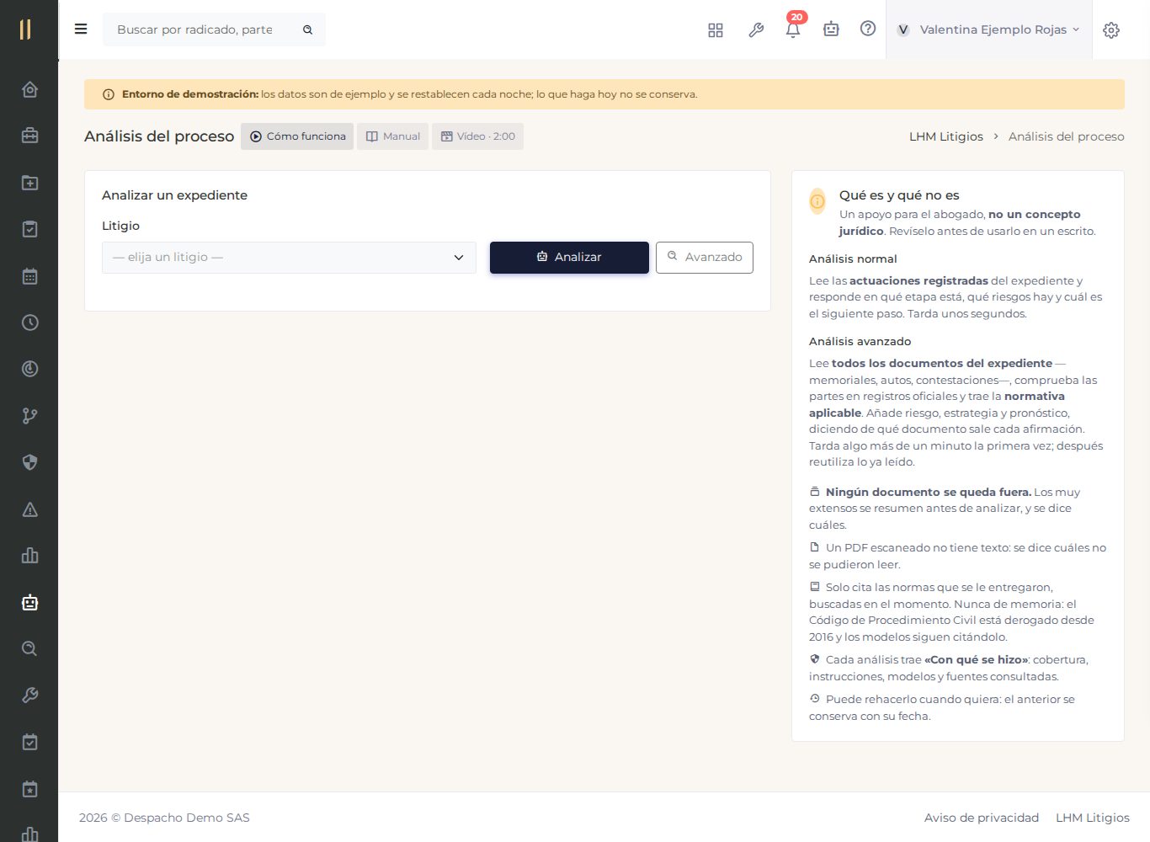Toggle the hamburger menu button

(81, 29)
